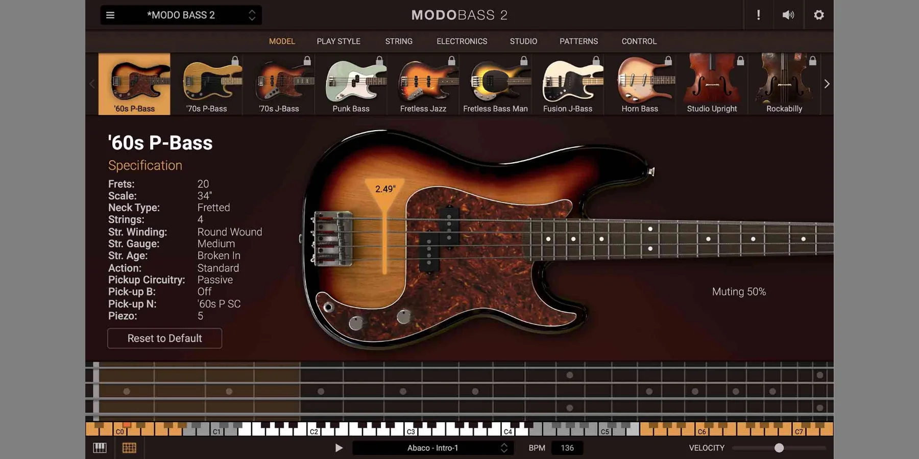Screen dimensions: 919x459
Task: Play the Abaco Intro-1 pattern
Action: (x=338, y=447)
